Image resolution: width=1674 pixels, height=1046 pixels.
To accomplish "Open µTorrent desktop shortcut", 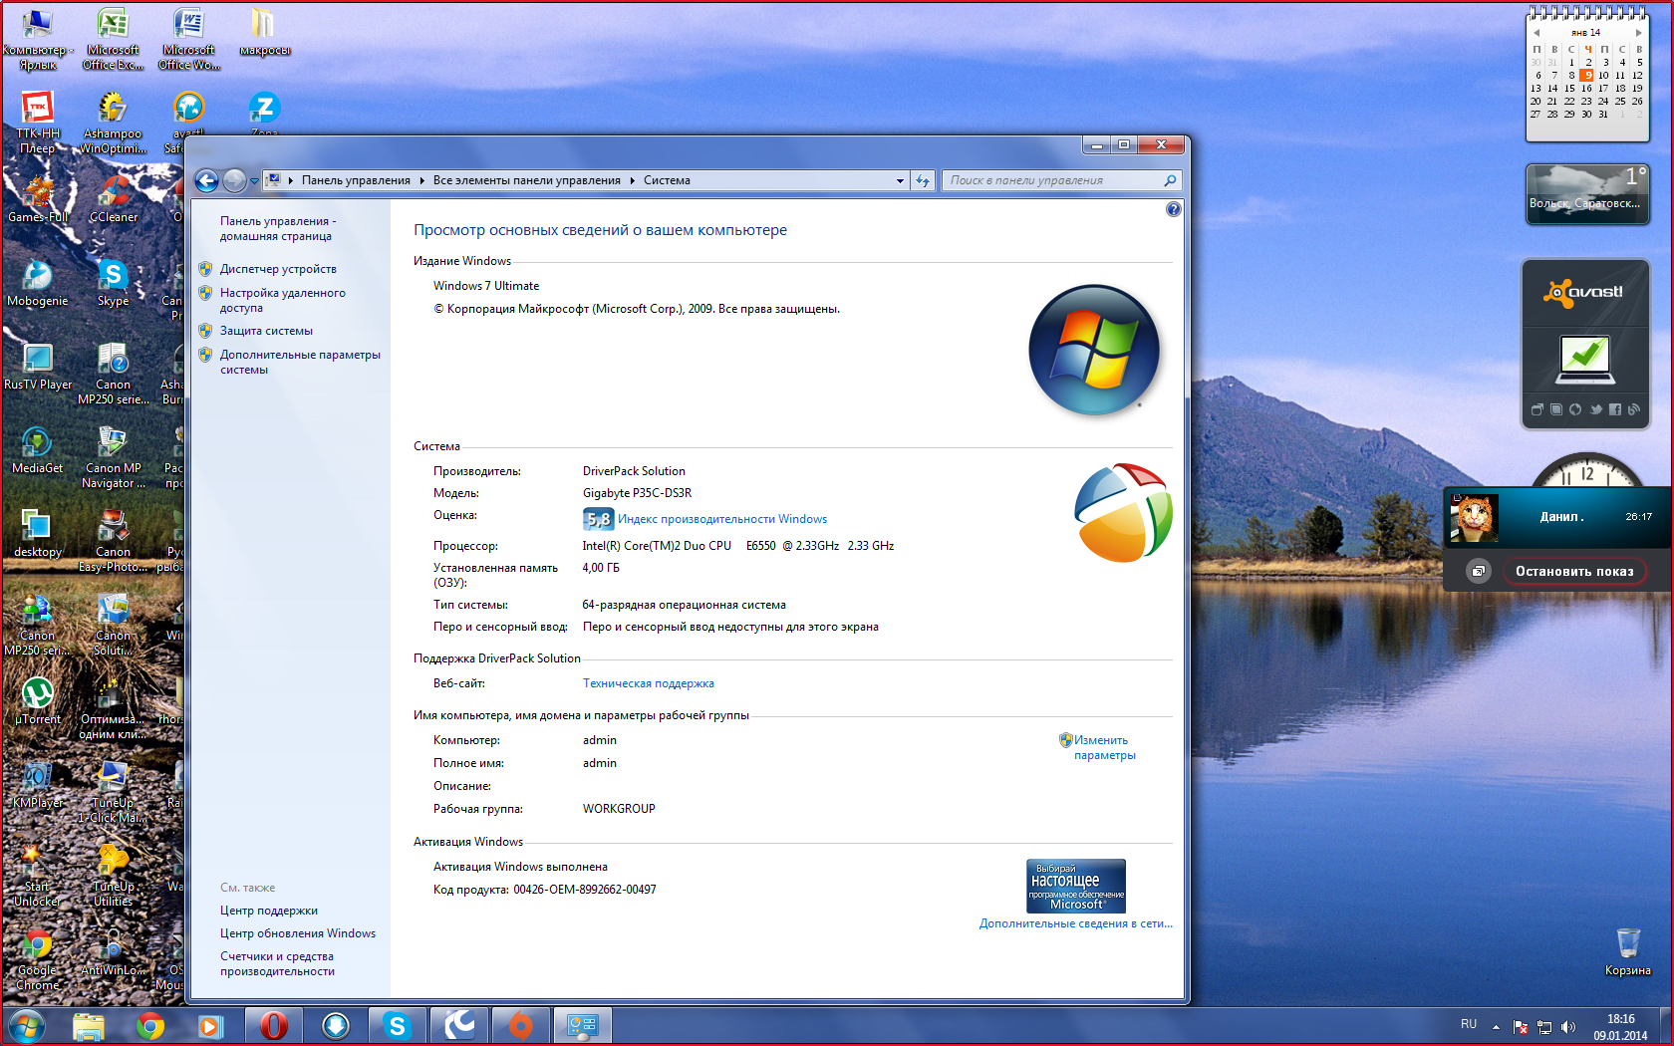I will click(x=38, y=701).
